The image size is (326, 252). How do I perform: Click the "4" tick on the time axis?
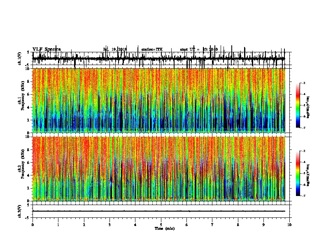point(135,225)
